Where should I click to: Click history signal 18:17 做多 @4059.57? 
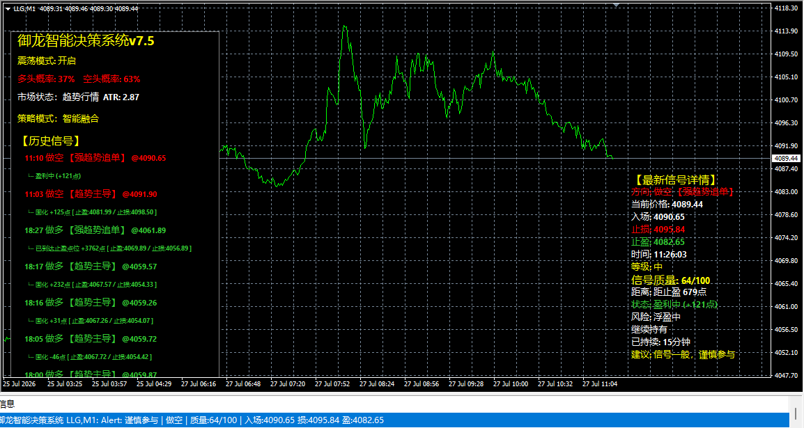(x=91, y=267)
